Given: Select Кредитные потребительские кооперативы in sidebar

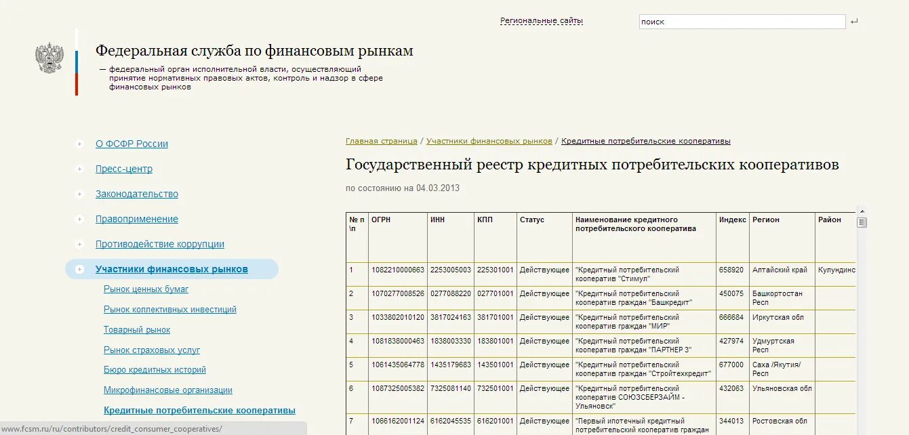Looking at the screenshot, I should [x=199, y=410].
